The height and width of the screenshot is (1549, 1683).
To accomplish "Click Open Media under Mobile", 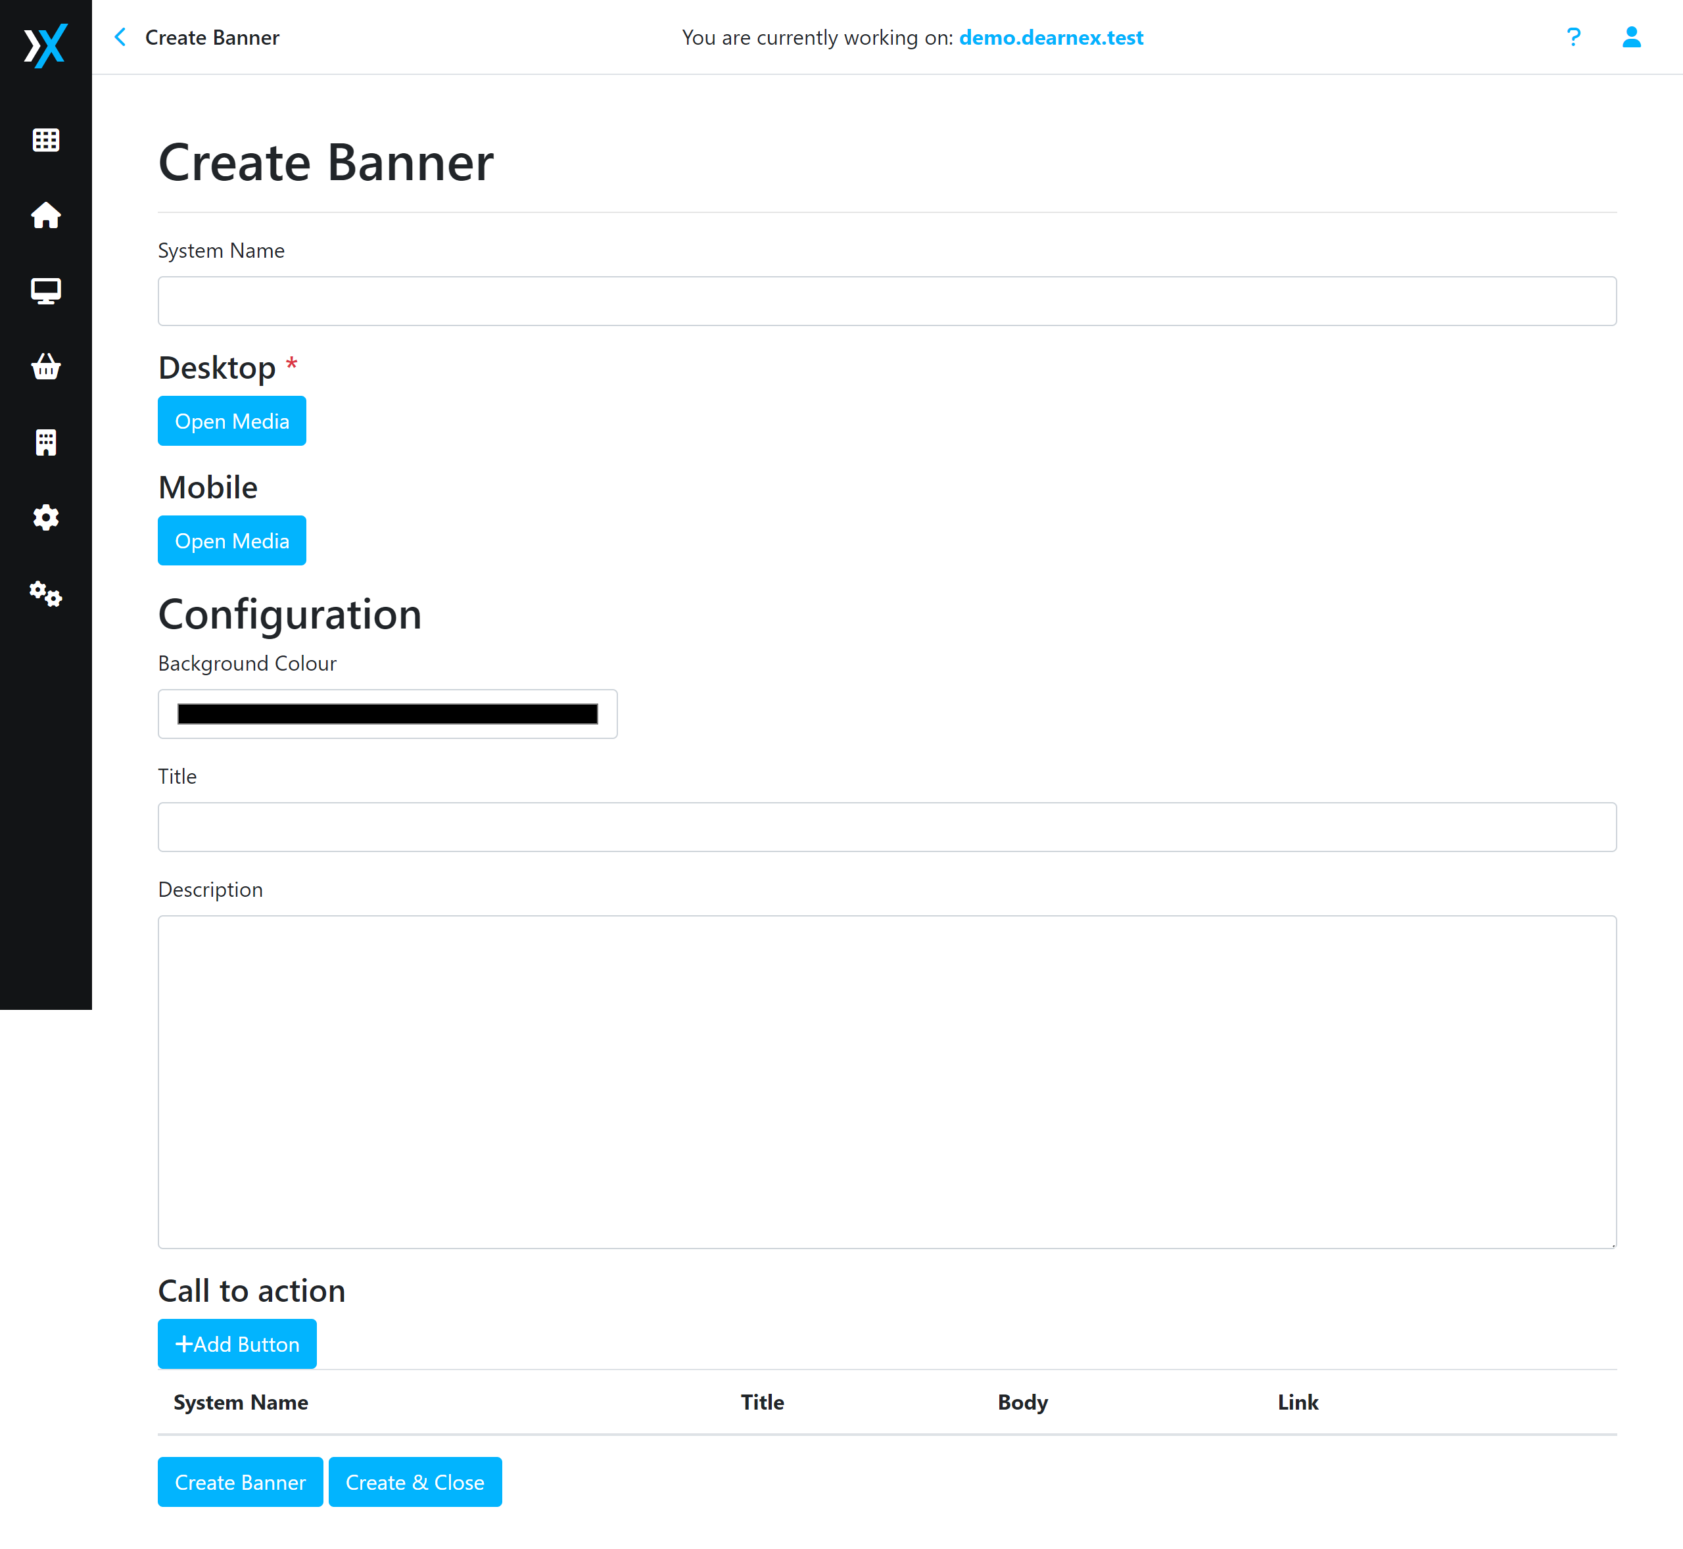I will [231, 540].
